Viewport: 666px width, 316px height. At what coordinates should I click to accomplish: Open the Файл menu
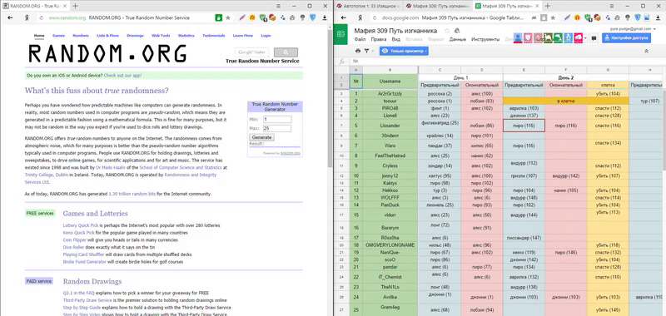pos(360,39)
